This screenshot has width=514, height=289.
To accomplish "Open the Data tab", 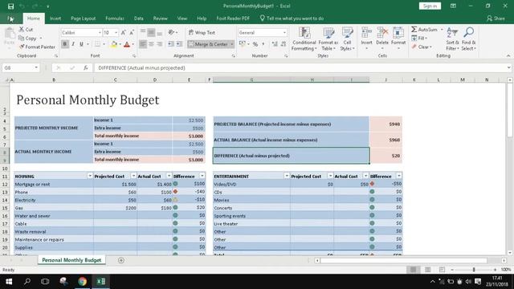I will tap(139, 18).
